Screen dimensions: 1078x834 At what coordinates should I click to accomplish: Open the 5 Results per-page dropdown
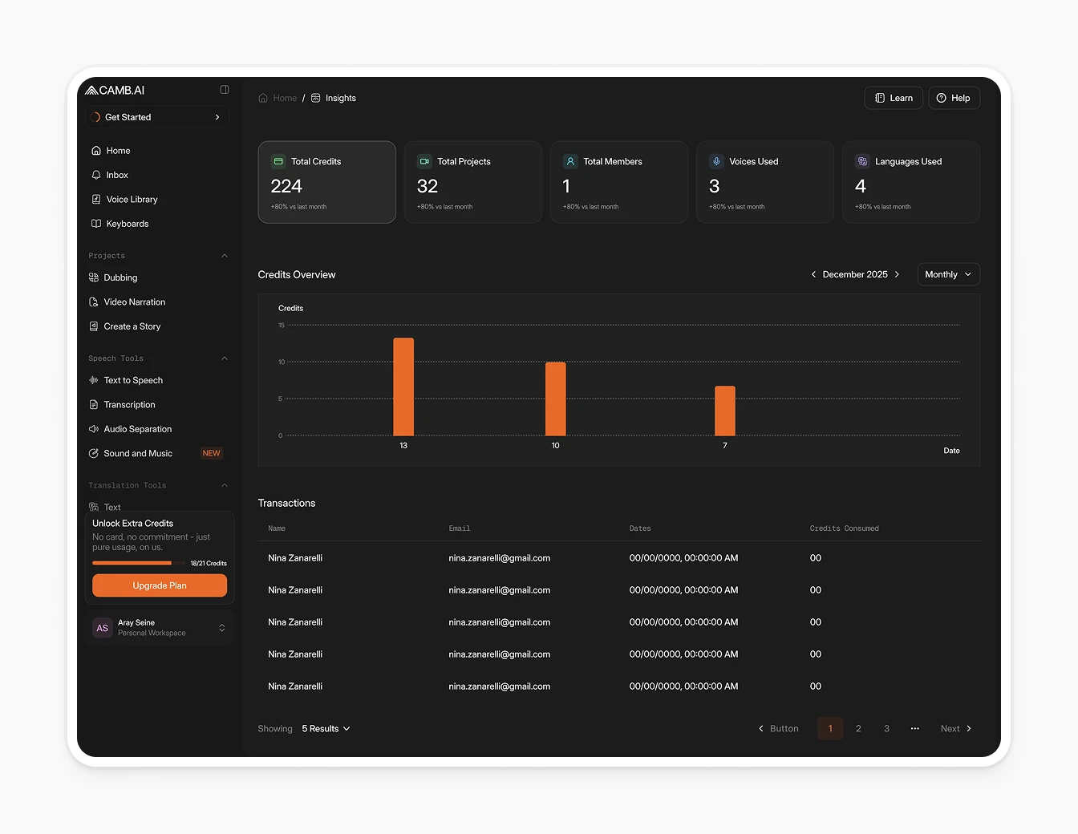(325, 728)
